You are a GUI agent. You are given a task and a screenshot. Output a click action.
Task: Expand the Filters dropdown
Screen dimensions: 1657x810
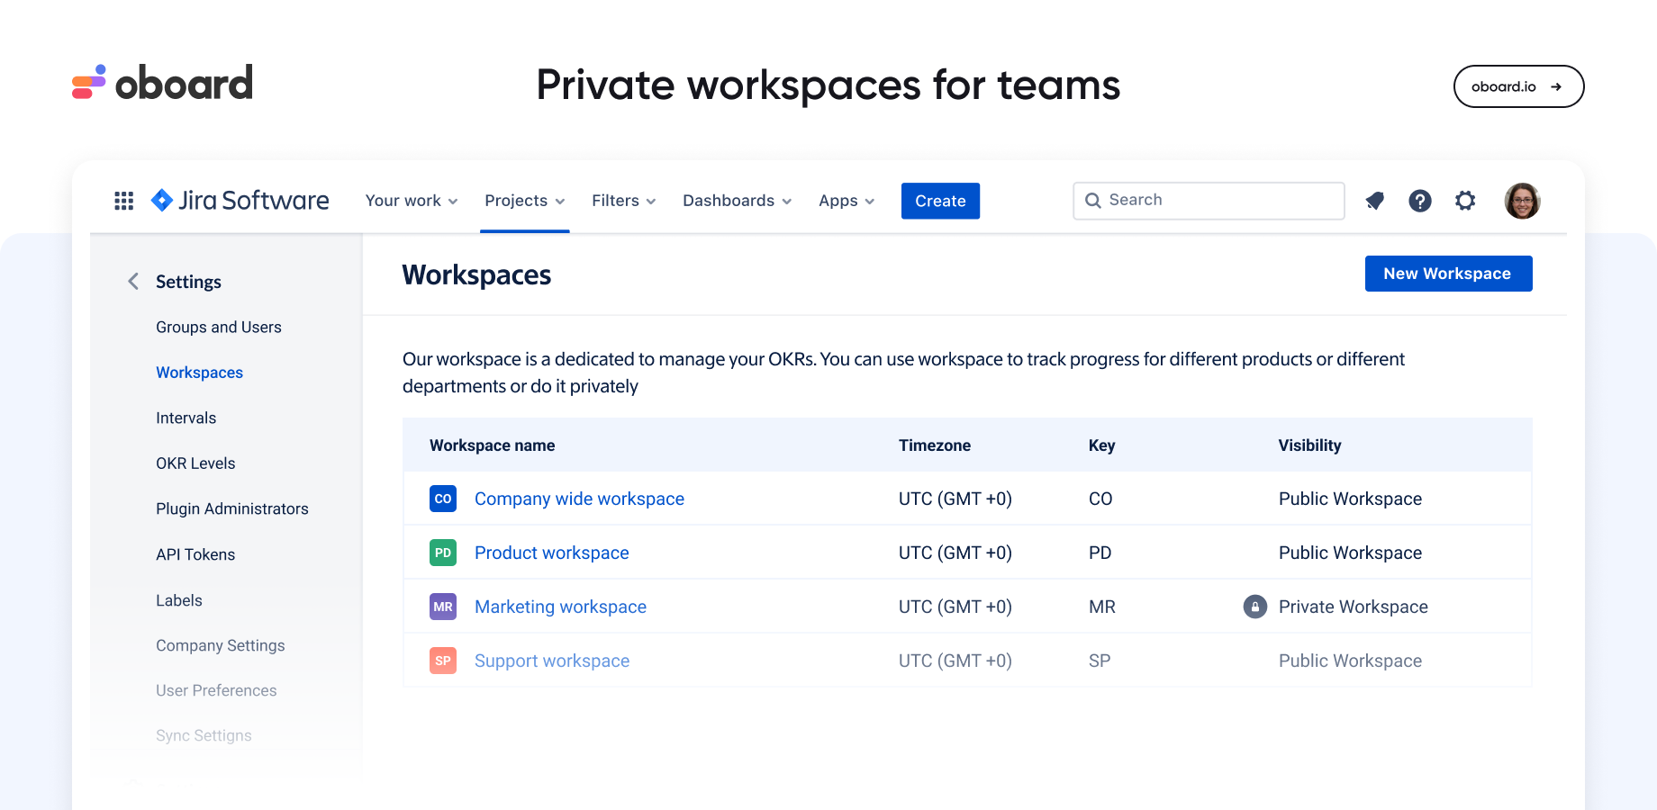(624, 201)
